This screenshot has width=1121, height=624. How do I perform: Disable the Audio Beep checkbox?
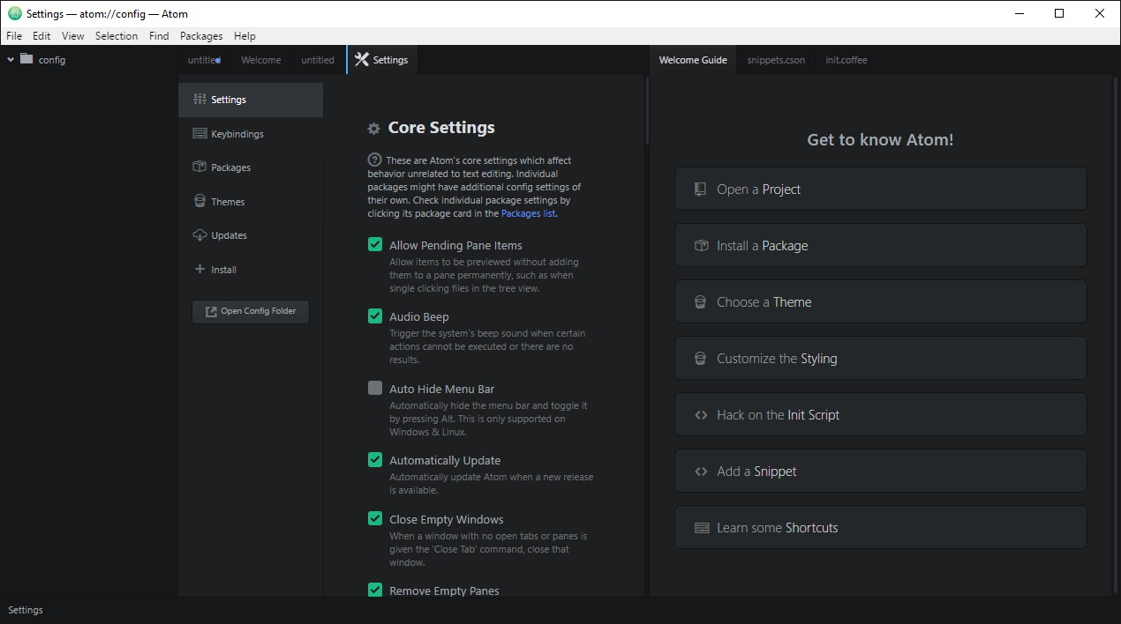[x=374, y=316]
